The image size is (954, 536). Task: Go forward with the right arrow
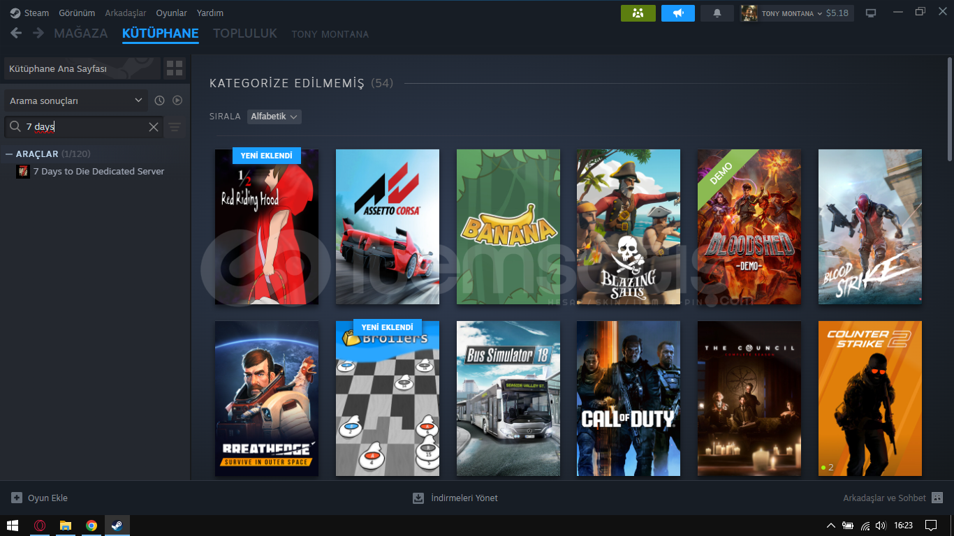pyautogui.click(x=38, y=33)
